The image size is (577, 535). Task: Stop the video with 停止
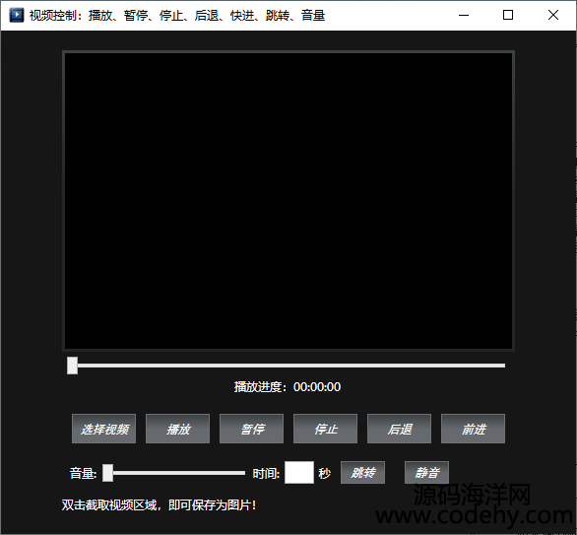pos(325,429)
